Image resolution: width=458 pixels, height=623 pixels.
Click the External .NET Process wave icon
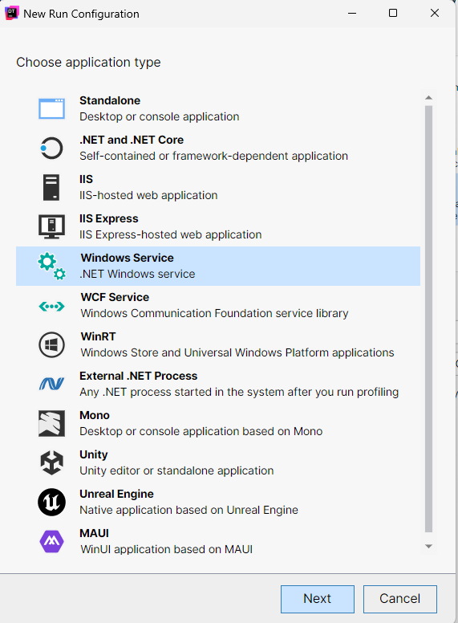(x=51, y=384)
